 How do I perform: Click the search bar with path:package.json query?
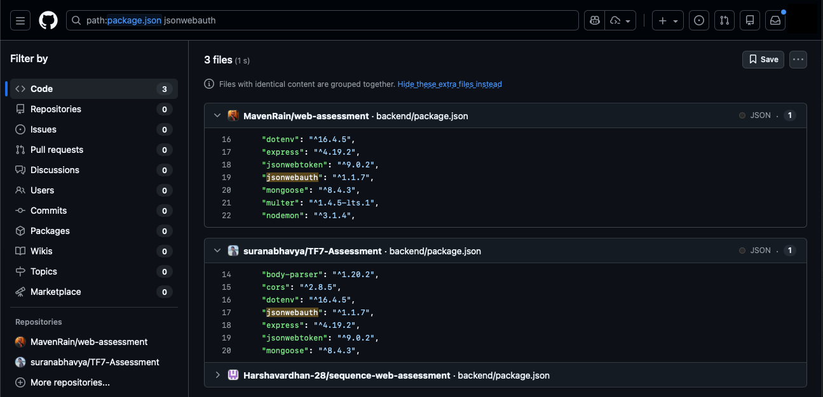pyautogui.click(x=322, y=20)
